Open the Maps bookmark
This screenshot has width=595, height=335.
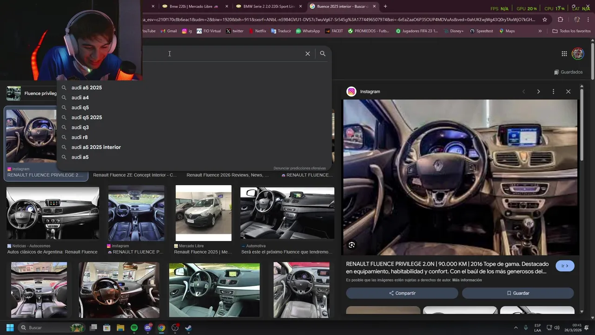(x=507, y=31)
